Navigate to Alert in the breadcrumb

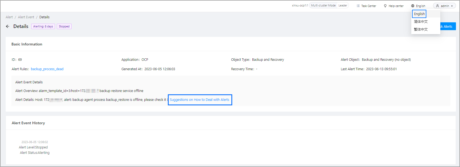(9, 17)
